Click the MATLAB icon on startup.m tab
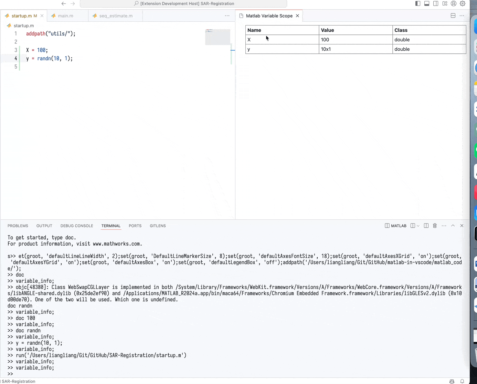Viewport: 477px width, 384px height. 7,16
